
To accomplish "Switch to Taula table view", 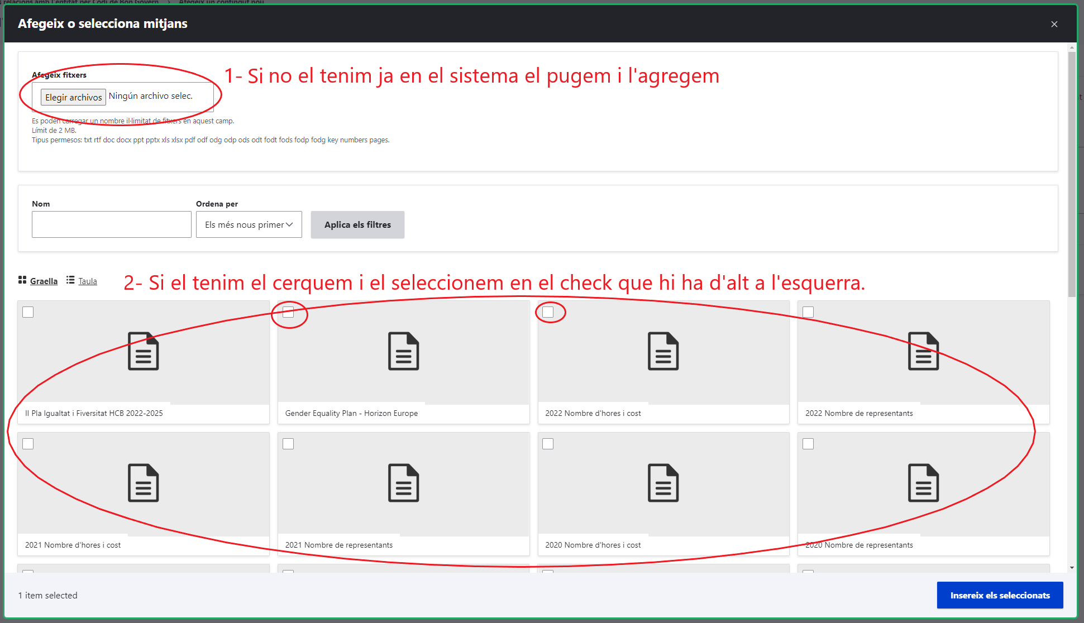I will click(x=88, y=281).
